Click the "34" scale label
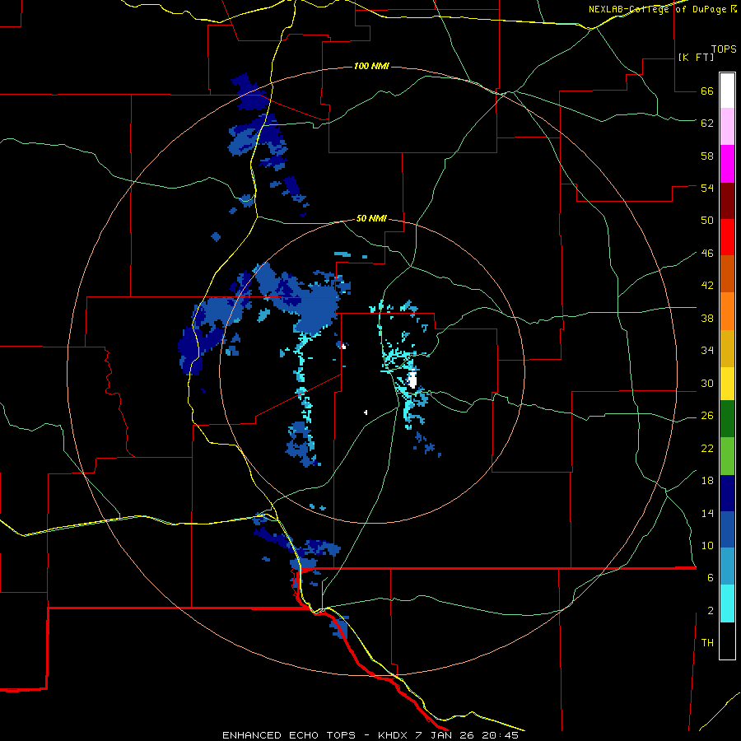 [x=707, y=351]
